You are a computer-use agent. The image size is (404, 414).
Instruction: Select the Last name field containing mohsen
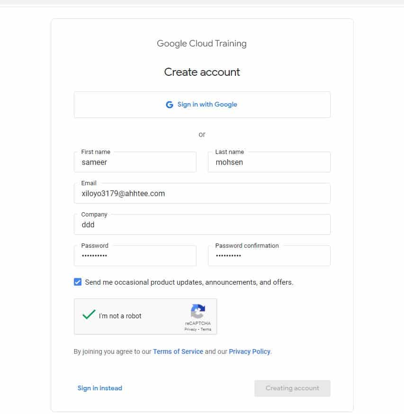point(269,162)
